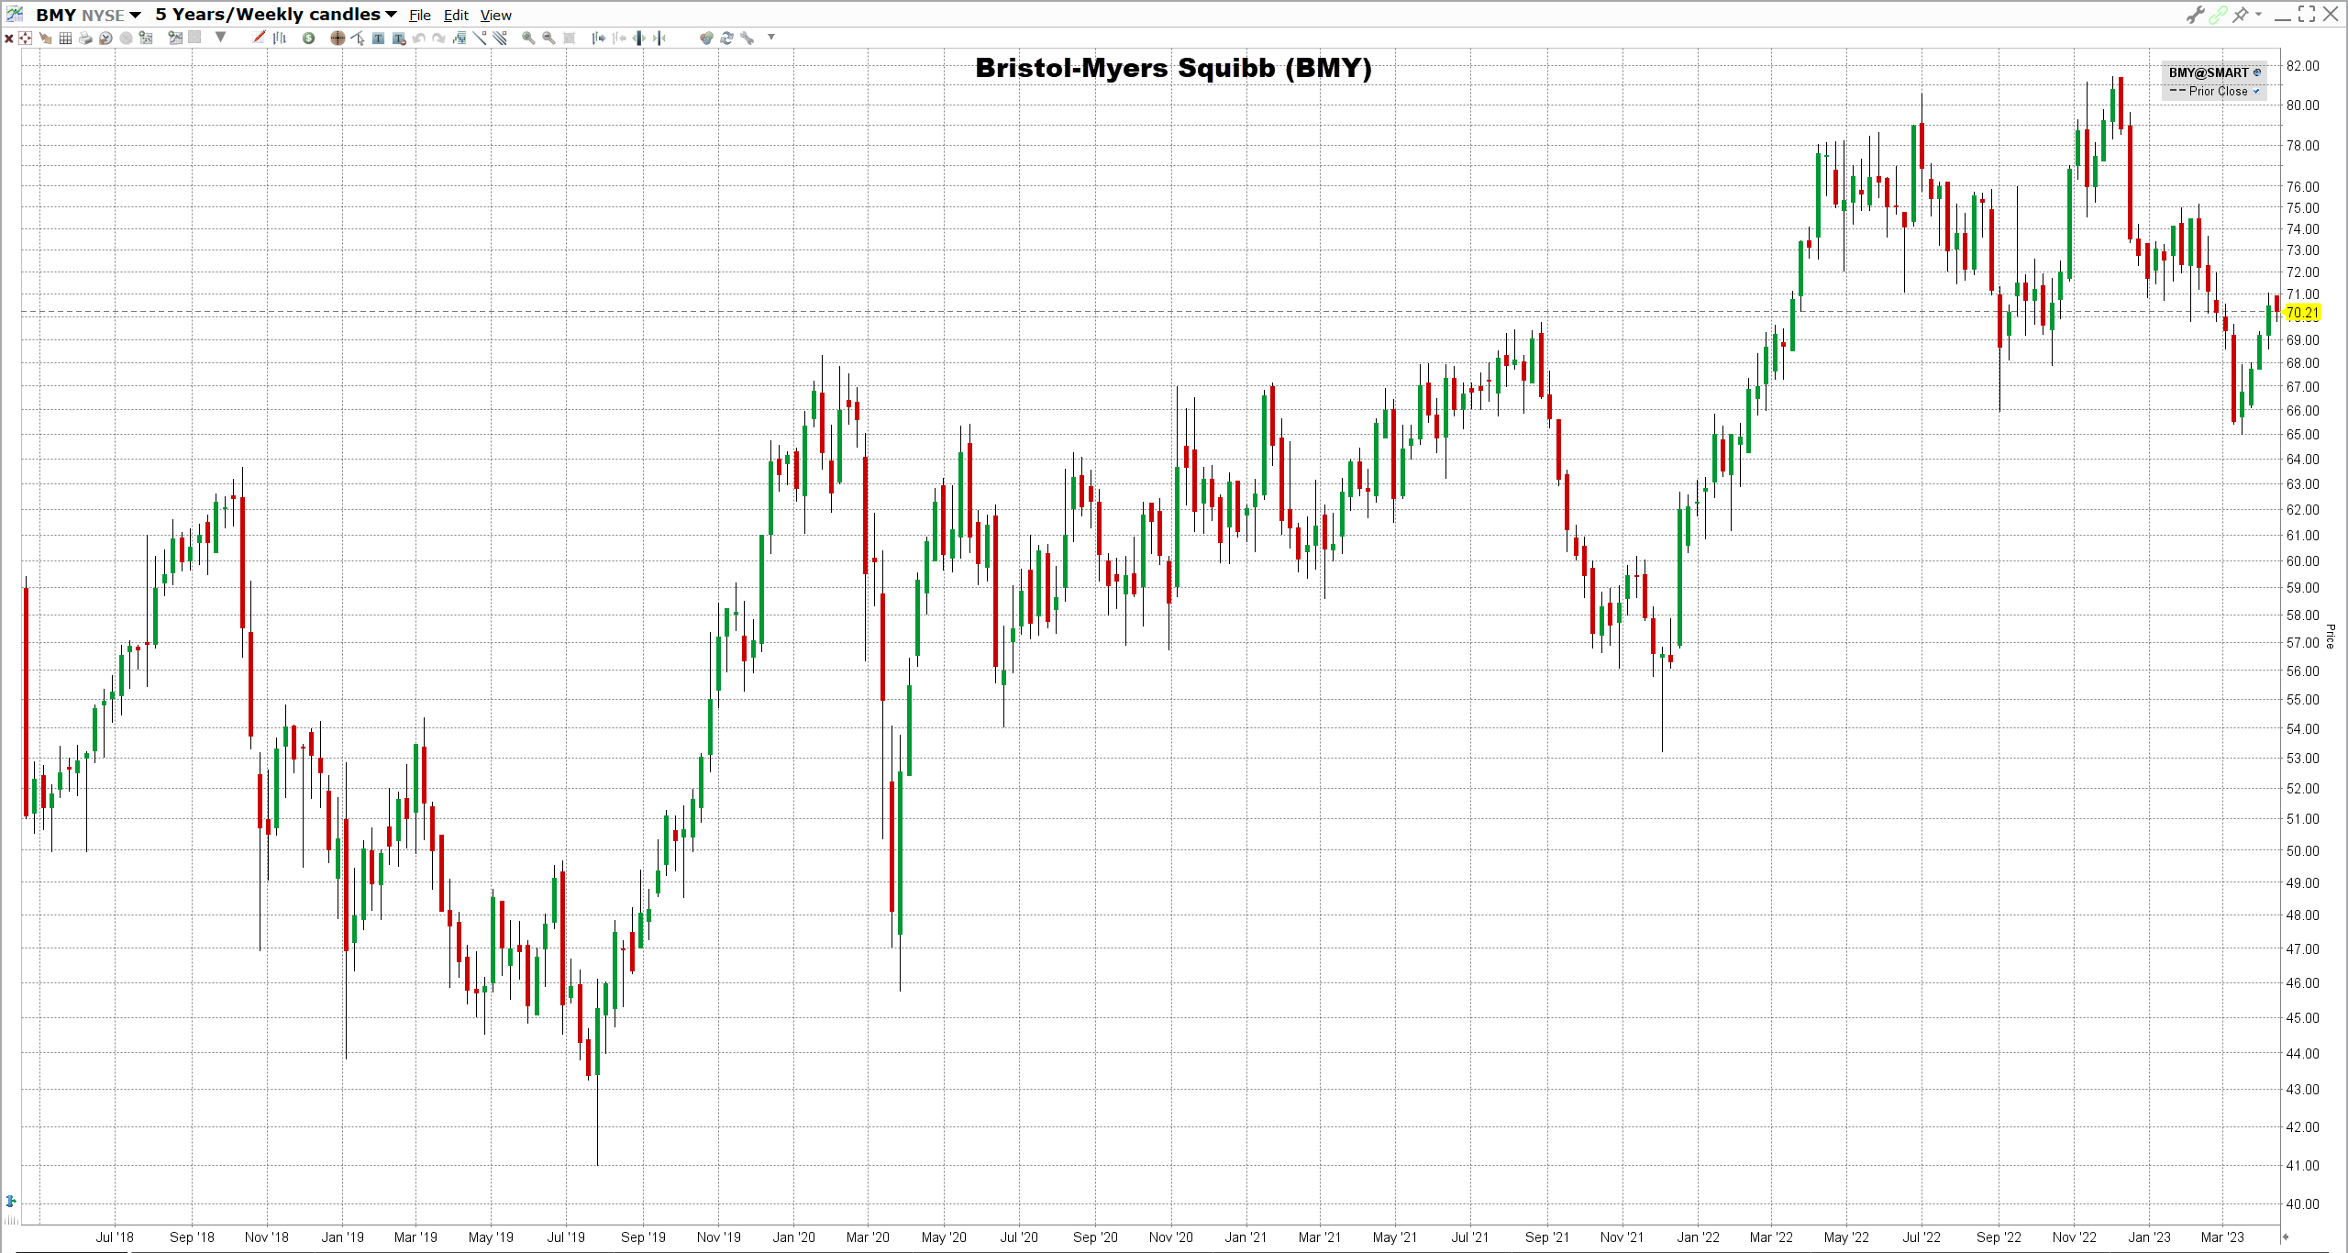Click the small arrow at time axis right end
The height and width of the screenshot is (1253, 2348).
pyautogui.click(x=2286, y=1236)
